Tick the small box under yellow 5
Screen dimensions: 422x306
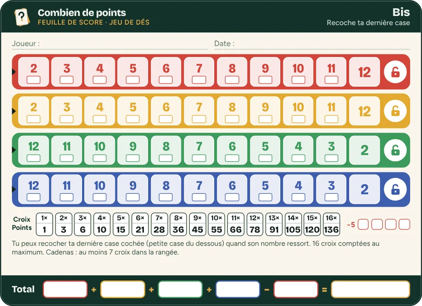(133, 119)
